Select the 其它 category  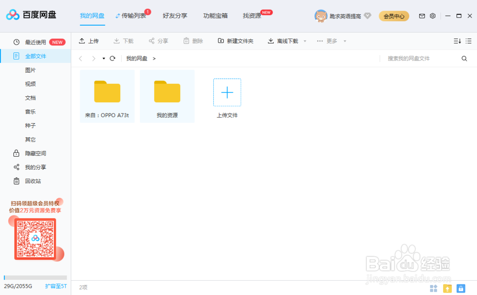31,140
